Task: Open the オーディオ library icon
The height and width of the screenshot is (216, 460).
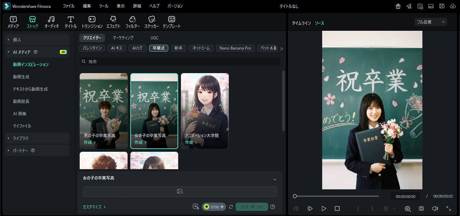Action: [x=51, y=22]
